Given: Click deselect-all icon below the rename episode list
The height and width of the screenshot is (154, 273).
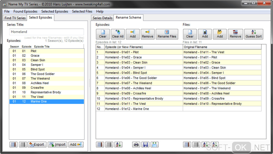Looking at the screenshot, I should (109, 144).
